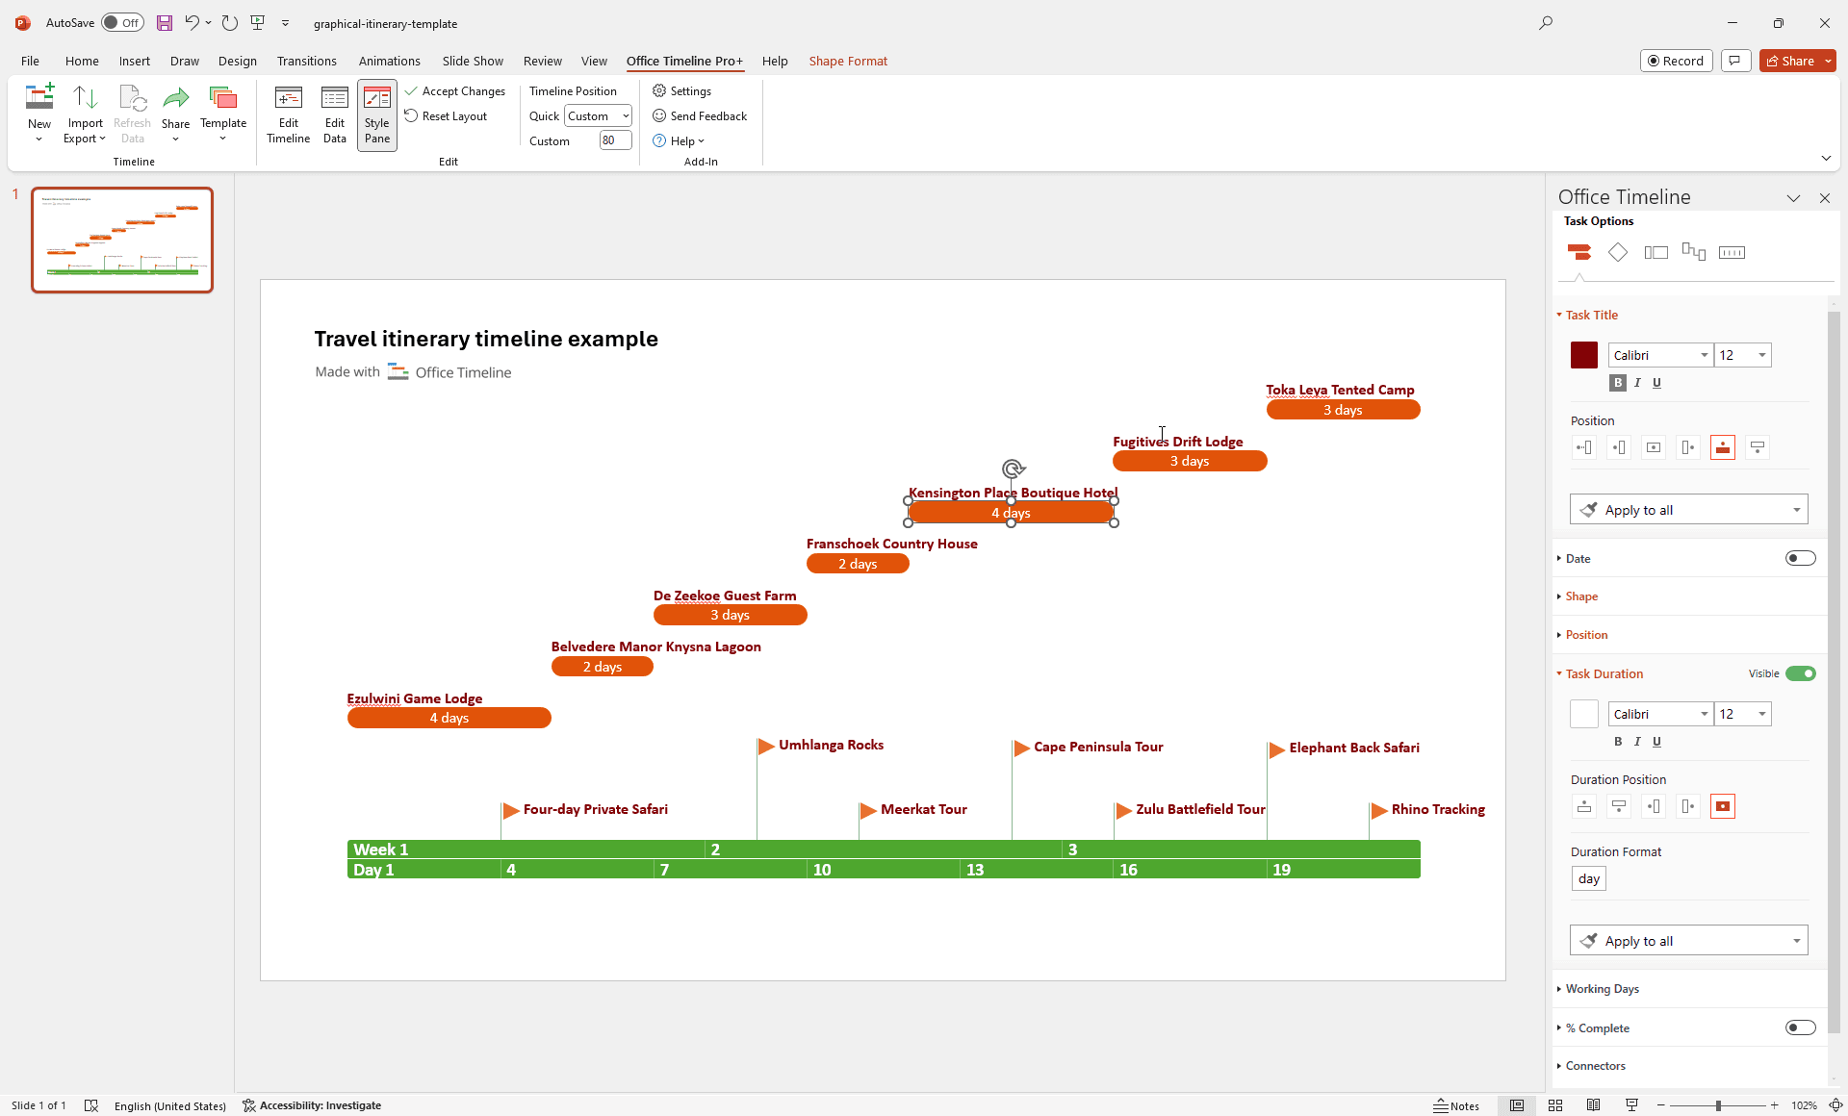The width and height of the screenshot is (1848, 1116).
Task: Toggle Date visibility off in the panel
Action: (x=1800, y=558)
